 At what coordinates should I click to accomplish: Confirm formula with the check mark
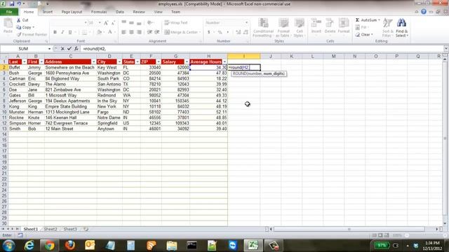[69, 49]
